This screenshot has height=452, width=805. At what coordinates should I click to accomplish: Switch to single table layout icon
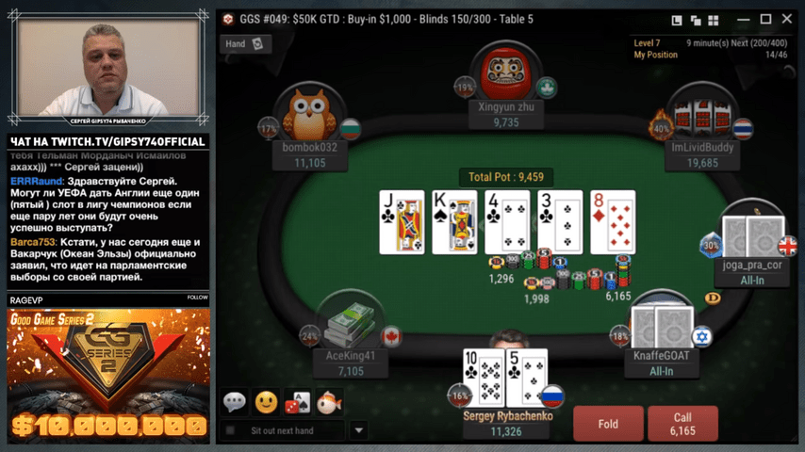(x=677, y=20)
